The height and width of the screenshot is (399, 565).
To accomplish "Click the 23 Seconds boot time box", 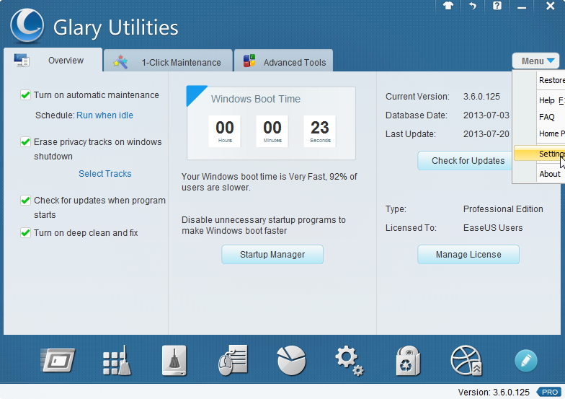I will (x=320, y=131).
